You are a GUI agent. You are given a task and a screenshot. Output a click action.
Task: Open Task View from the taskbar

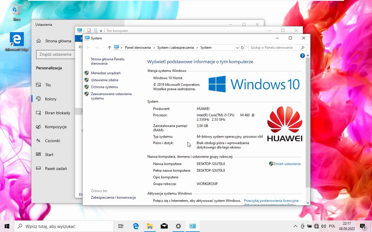click(121, 226)
